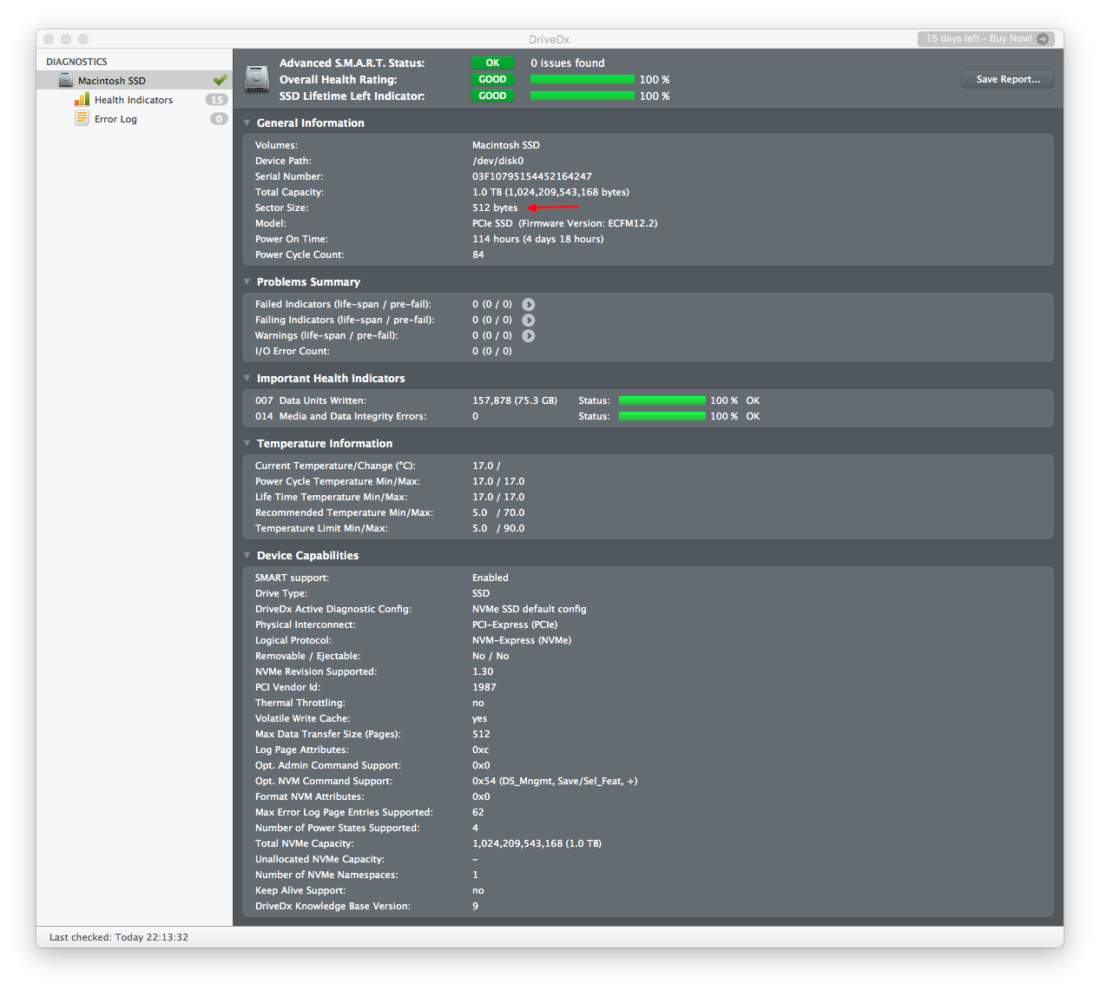Click the Opt. NVM Command Support value
Image resolution: width=1100 pixels, height=991 pixels.
(555, 781)
